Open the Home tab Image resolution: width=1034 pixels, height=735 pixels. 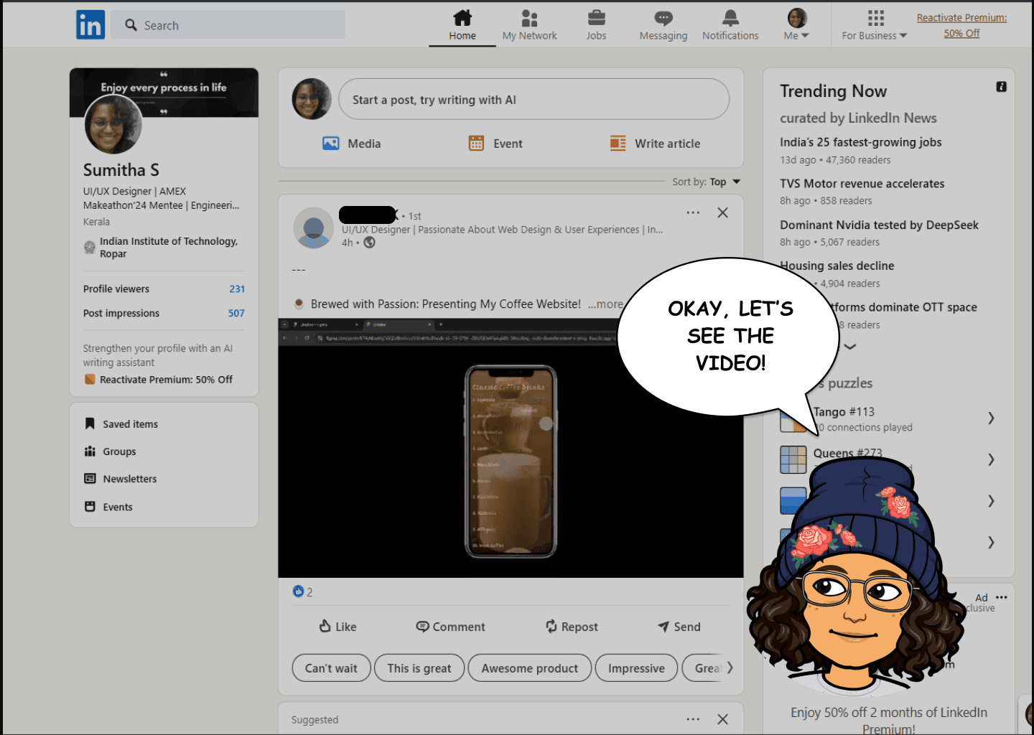click(462, 26)
